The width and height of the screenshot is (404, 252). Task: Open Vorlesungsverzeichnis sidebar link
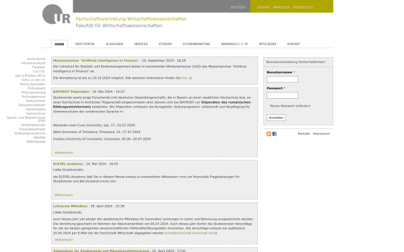[x=30, y=133]
